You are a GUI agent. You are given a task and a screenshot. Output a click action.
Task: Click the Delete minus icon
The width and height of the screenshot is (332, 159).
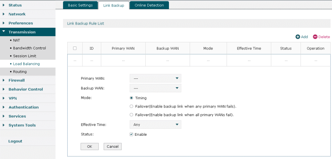tap(315, 37)
